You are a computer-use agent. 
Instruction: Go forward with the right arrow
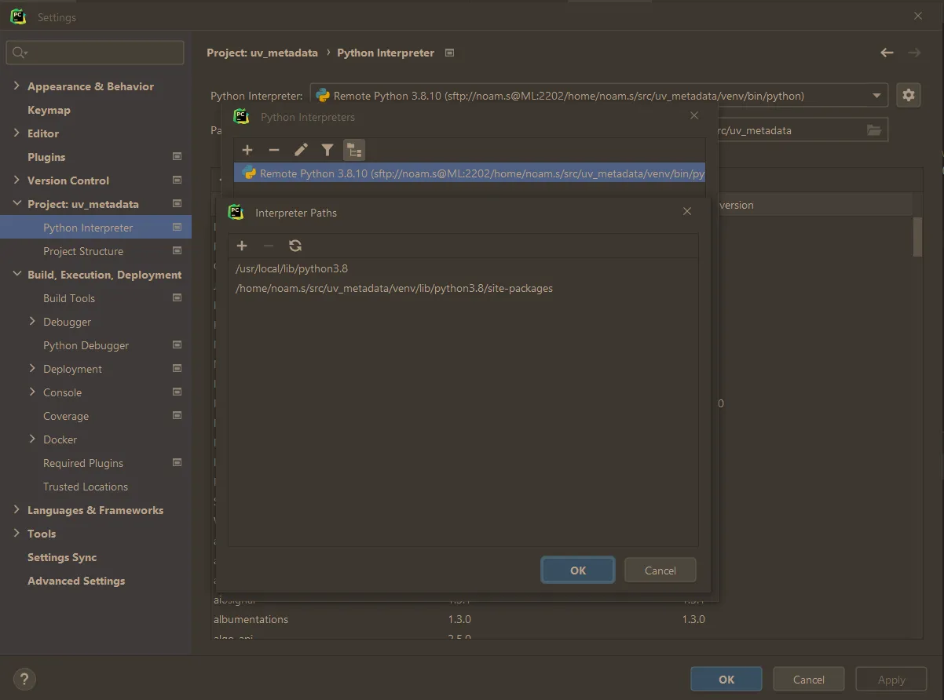coord(914,53)
